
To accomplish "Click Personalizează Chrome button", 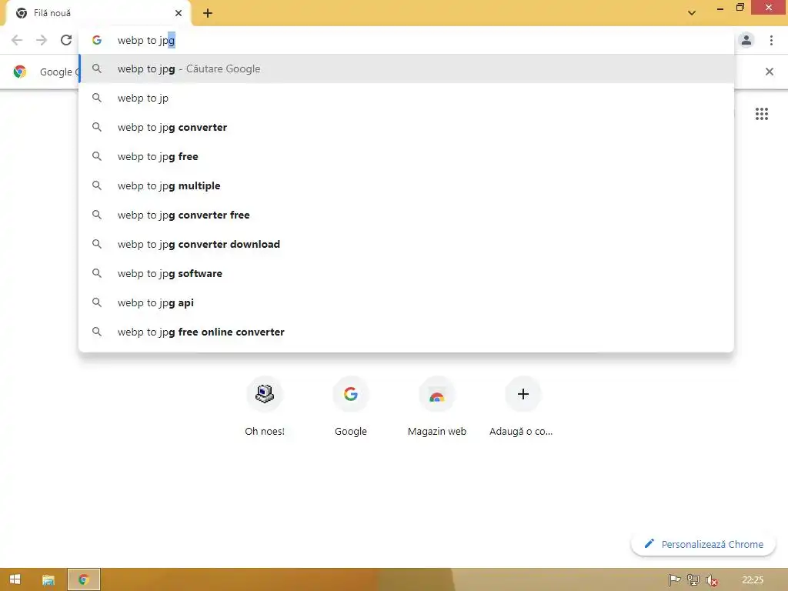I will 703,544.
